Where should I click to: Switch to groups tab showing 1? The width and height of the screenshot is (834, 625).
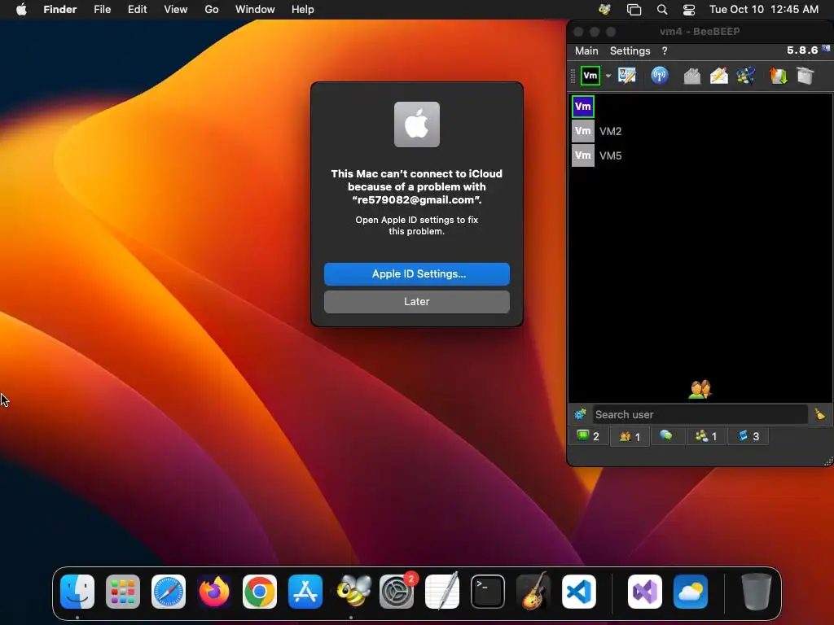[706, 436]
